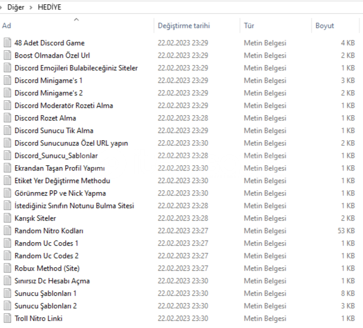Go to the Diğer folder in breadcrumb
The height and width of the screenshot is (328, 363).
tap(16, 7)
